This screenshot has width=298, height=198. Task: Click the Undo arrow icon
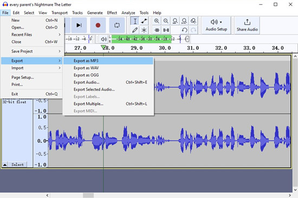click(184, 30)
